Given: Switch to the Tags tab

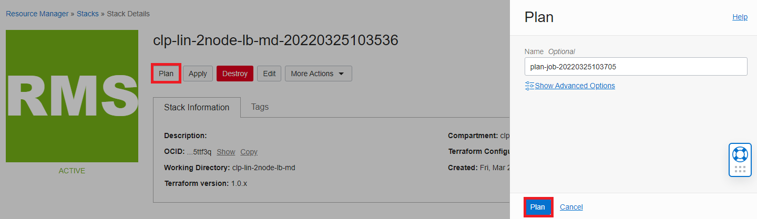Looking at the screenshot, I should 260,107.
